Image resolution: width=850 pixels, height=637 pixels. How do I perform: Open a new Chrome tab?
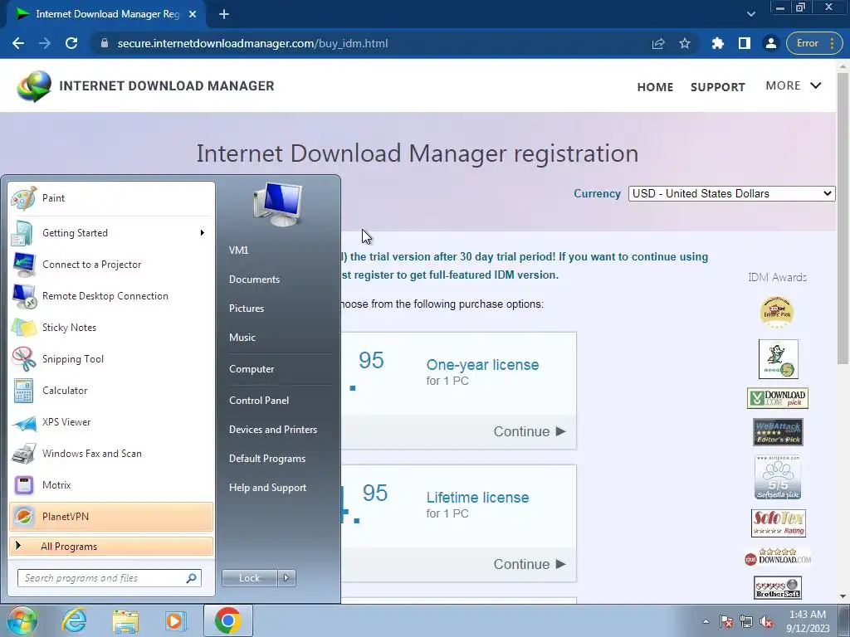coord(224,14)
